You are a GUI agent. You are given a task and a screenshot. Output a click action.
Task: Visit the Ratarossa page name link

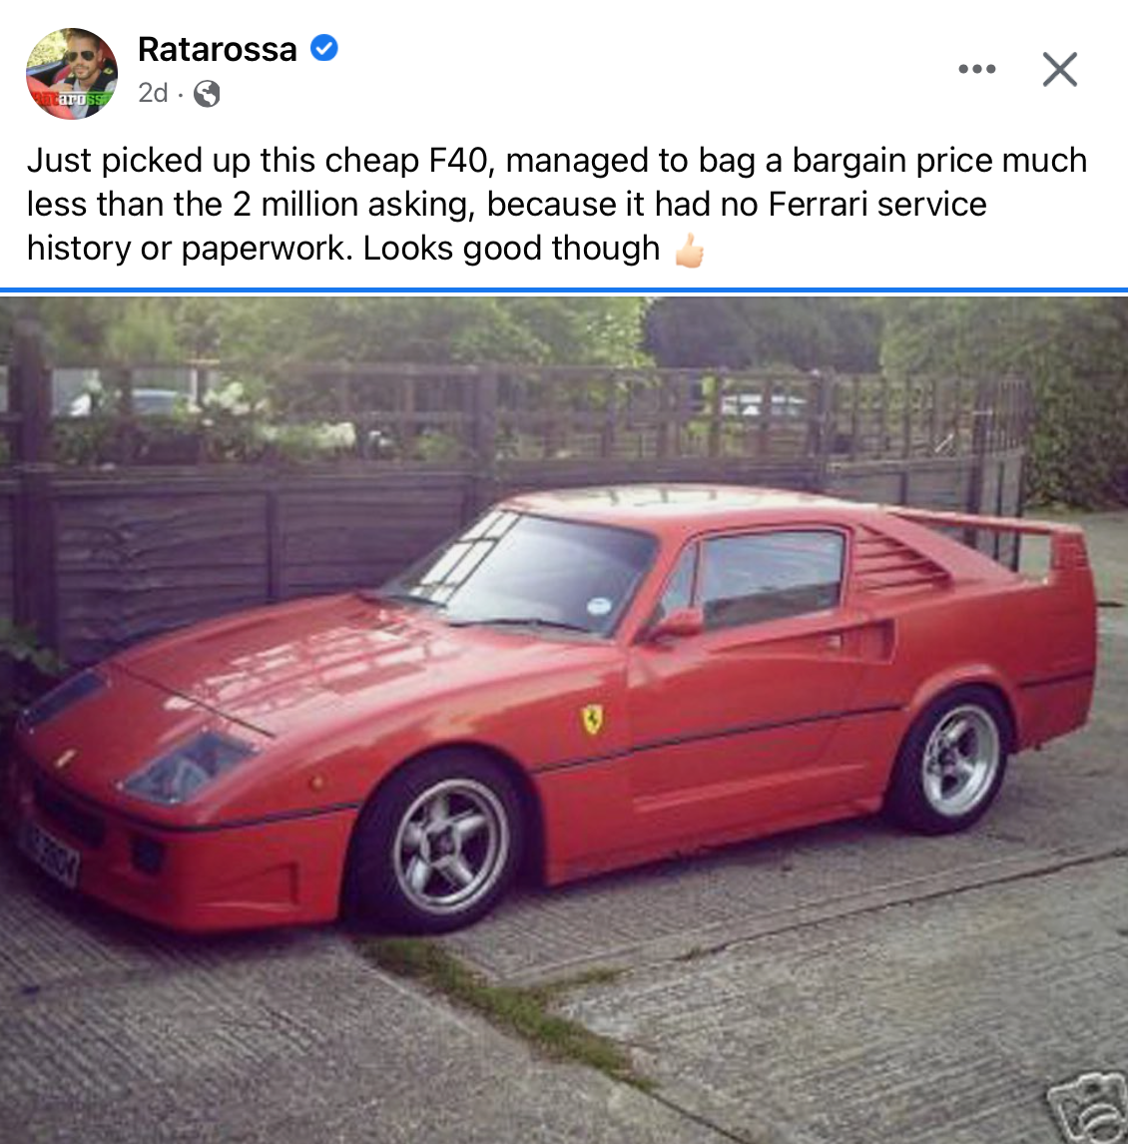[218, 50]
